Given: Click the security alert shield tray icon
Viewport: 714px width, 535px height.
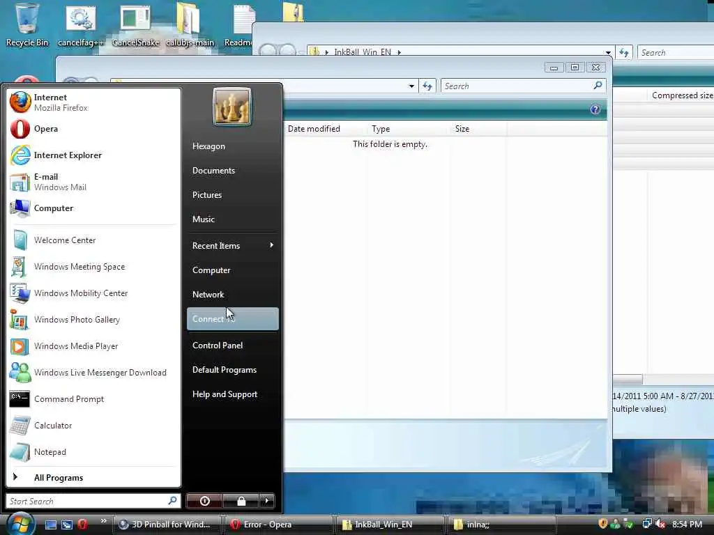Looking at the screenshot, I should click(x=603, y=524).
